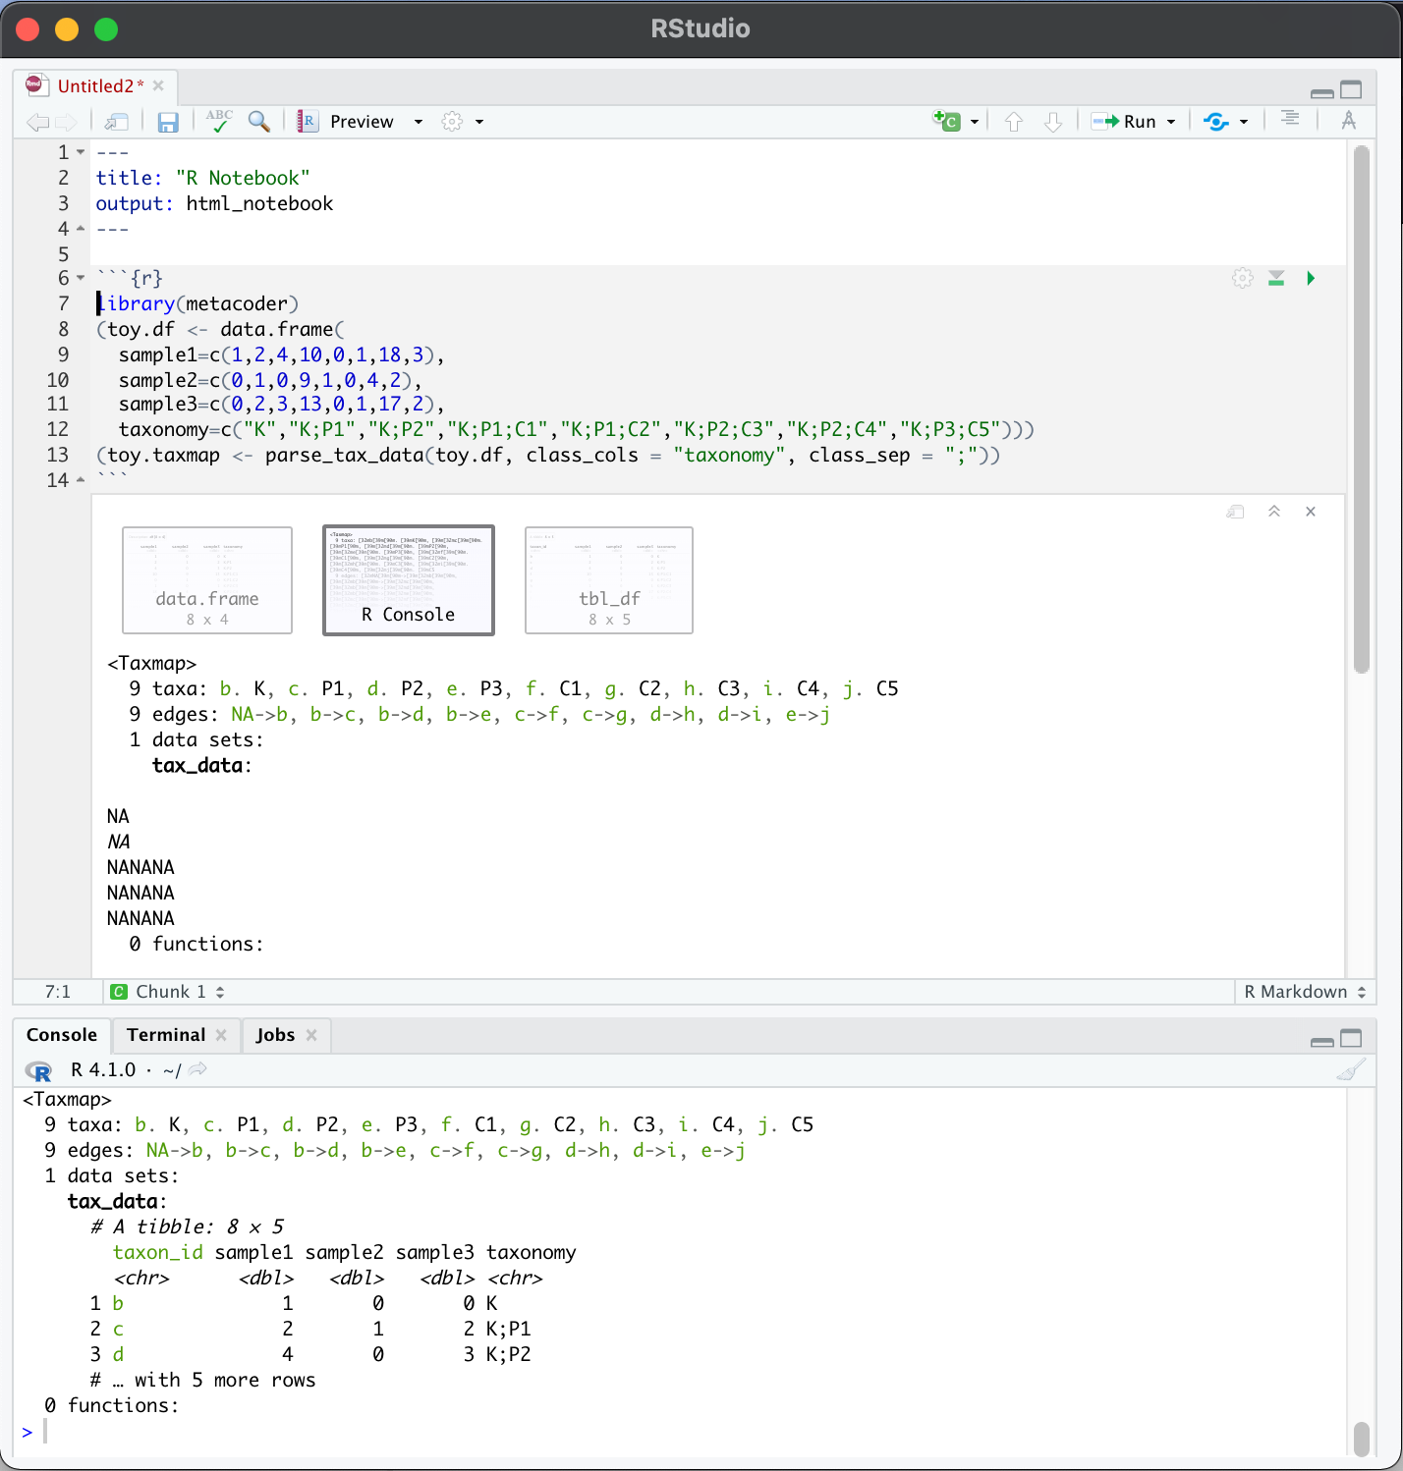Collapse code chunk fold at line 6
The width and height of the screenshot is (1403, 1471).
click(81, 278)
